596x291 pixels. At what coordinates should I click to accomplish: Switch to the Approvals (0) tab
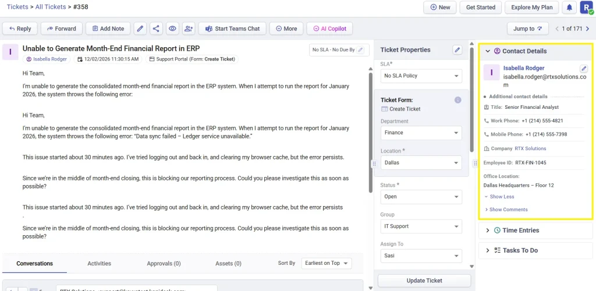(x=164, y=264)
